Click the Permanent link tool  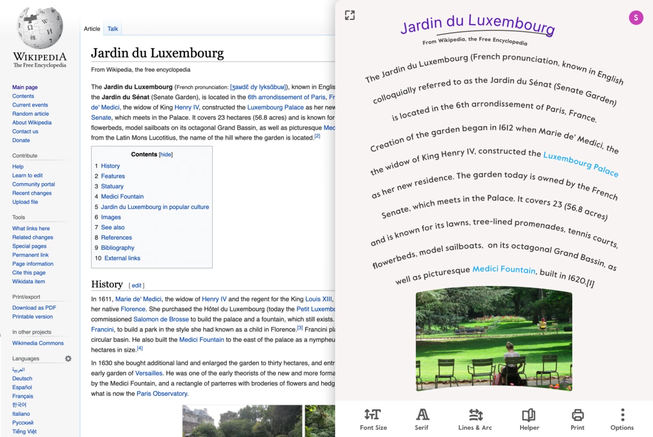[31, 255]
